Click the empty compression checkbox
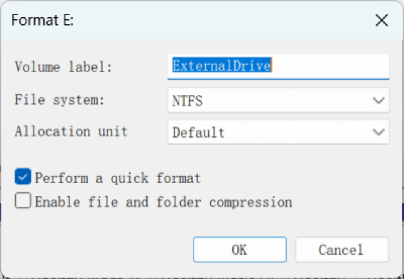 [22, 201]
